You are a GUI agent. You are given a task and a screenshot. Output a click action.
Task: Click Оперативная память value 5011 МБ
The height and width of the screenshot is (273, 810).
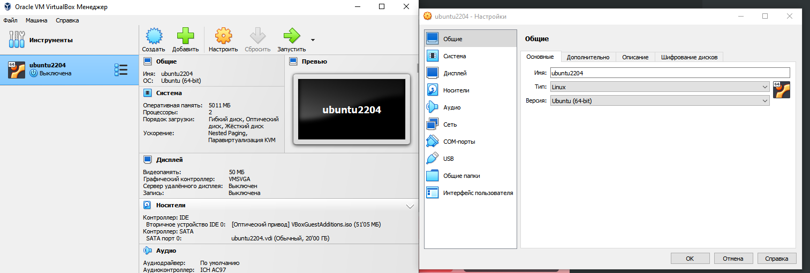219,105
